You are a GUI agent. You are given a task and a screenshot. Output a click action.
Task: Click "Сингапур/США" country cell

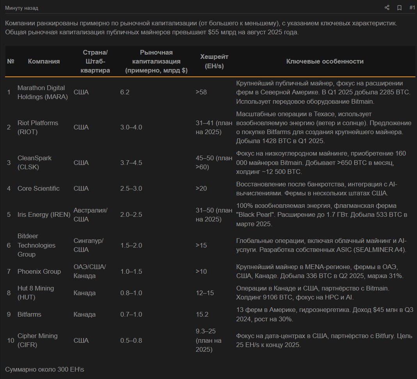click(89, 245)
